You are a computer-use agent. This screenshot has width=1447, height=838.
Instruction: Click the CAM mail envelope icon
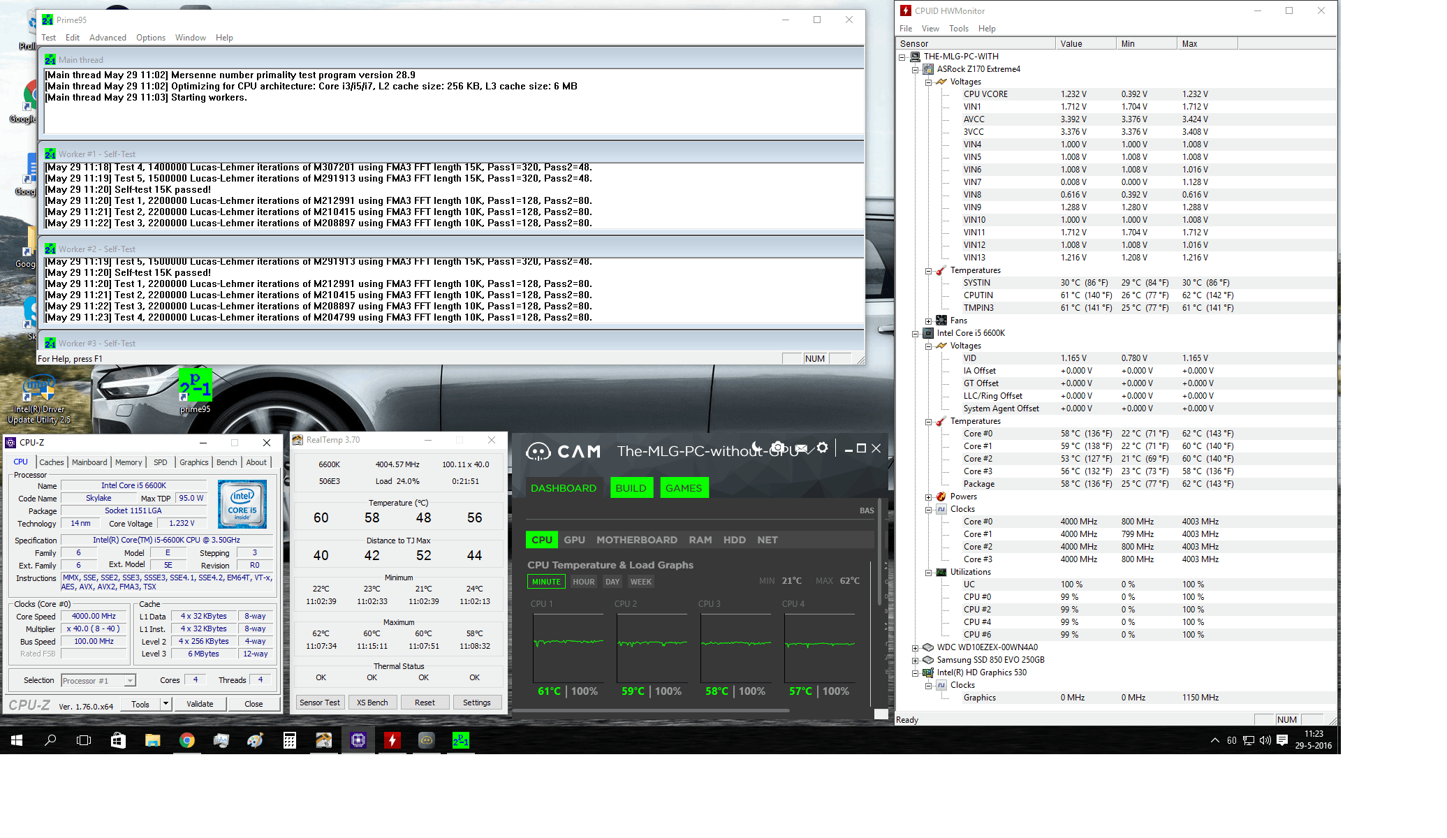801,448
